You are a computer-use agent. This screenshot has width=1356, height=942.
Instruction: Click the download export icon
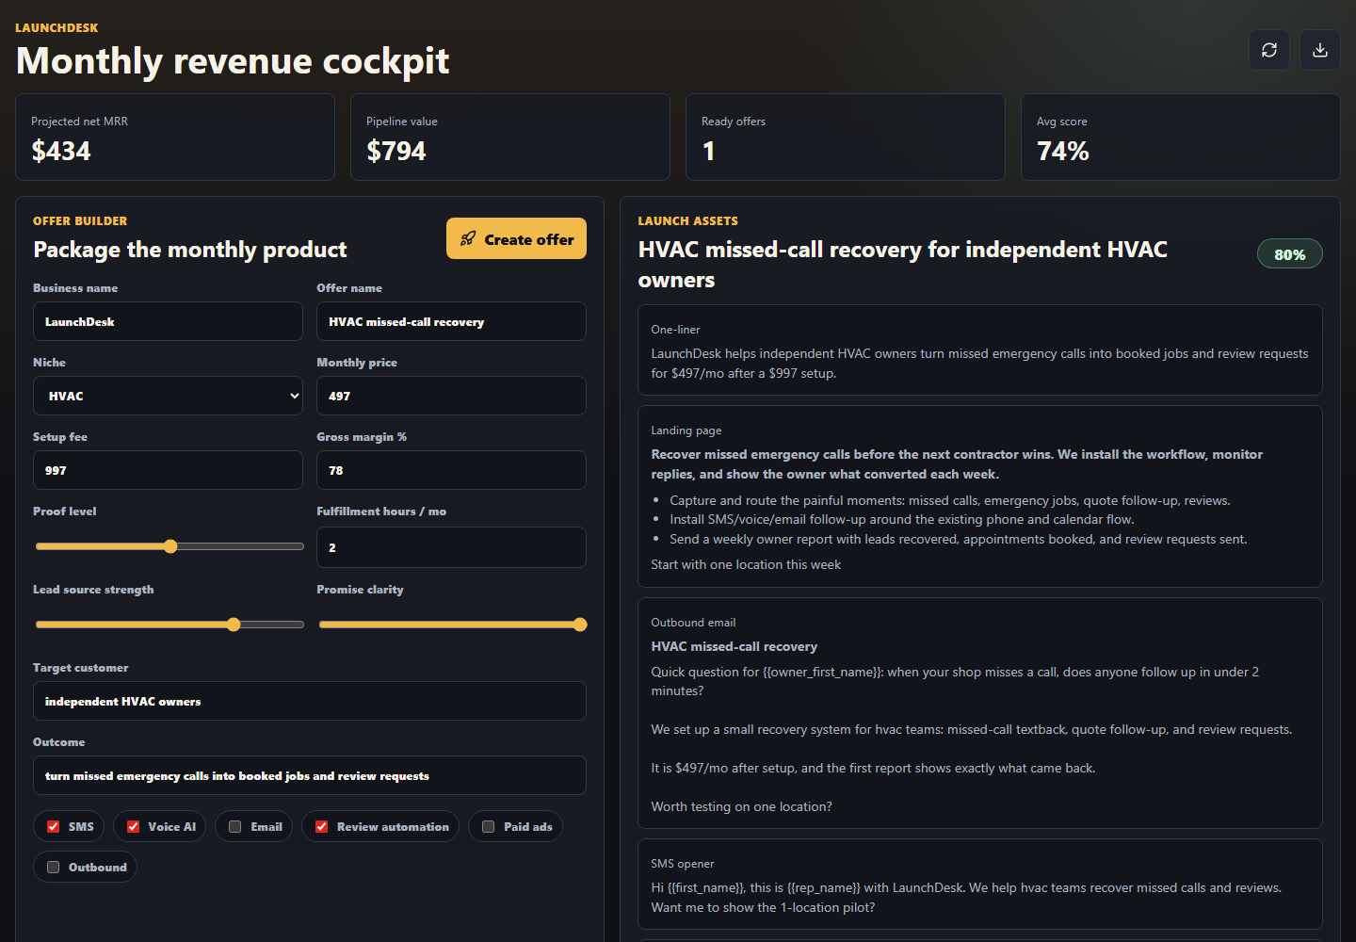pyautogui.click(x=1320, y=50)
